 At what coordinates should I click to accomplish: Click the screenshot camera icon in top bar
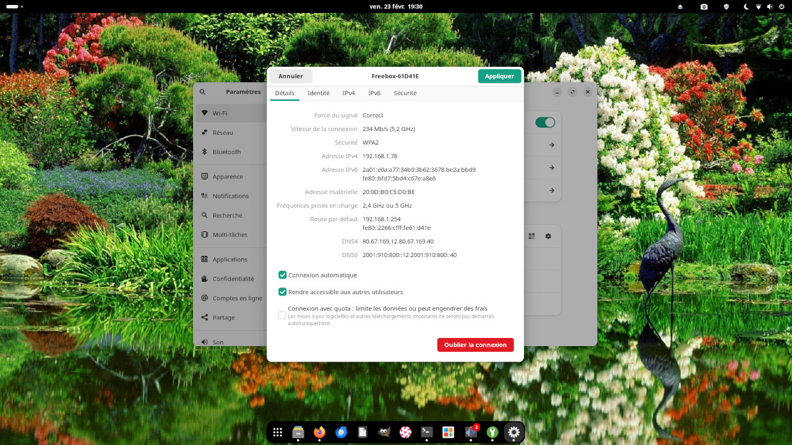[x=704, y=6]
